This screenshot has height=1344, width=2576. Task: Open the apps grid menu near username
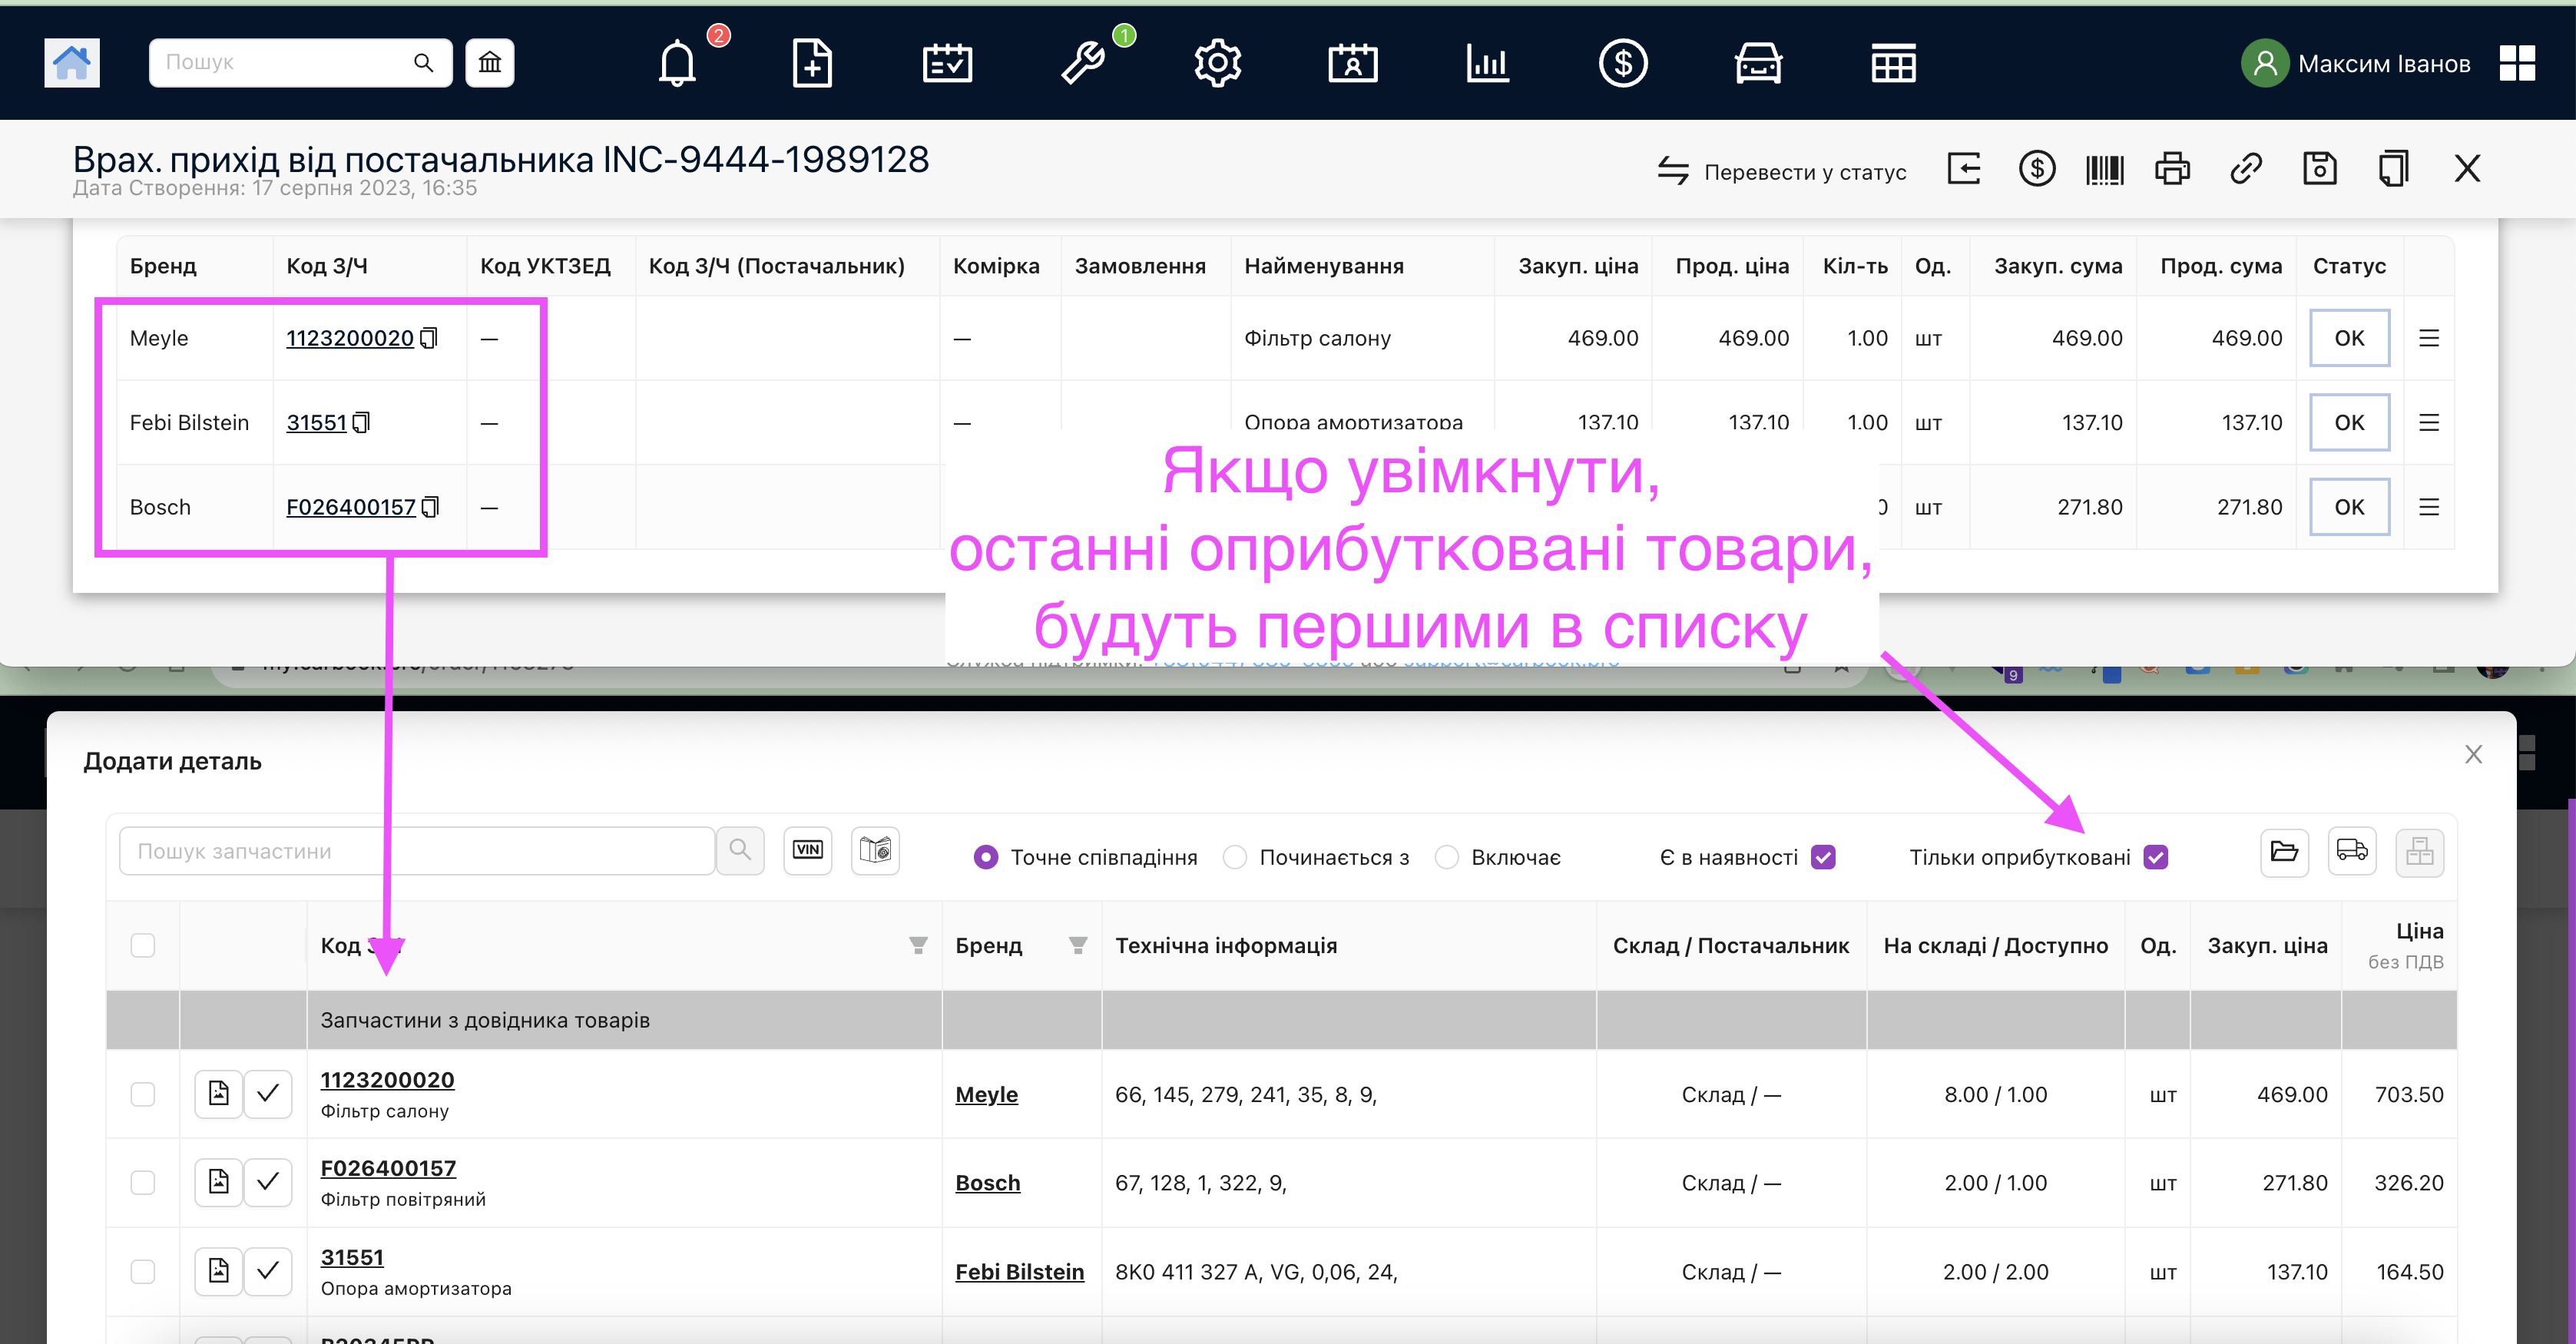pos(2516,63)
